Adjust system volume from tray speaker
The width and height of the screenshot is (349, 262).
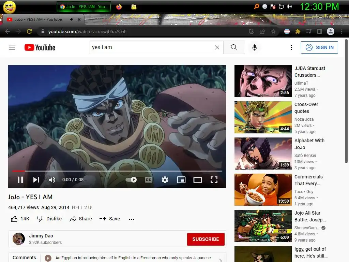click(x=289, y=6)
